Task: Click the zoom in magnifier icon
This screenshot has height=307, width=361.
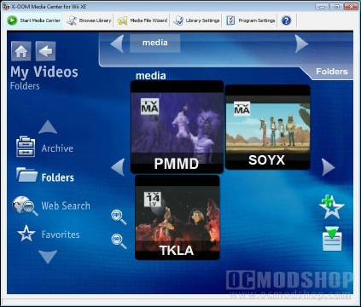Action: (119, 217)
